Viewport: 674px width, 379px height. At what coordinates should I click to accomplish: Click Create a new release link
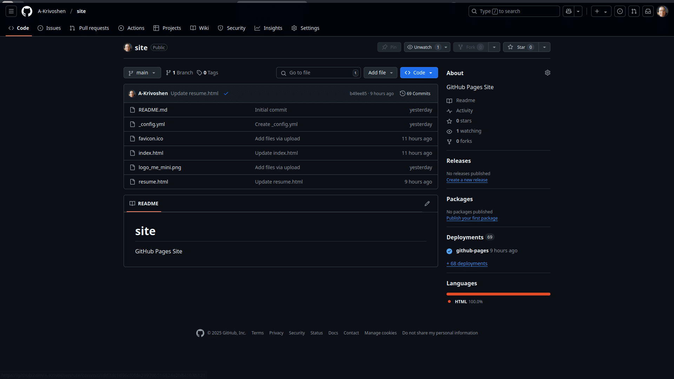tap(467, 180)
